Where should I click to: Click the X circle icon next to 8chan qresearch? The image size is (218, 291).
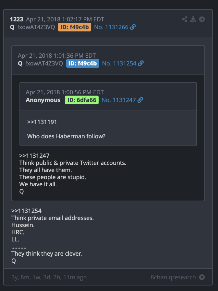(202, 277)
